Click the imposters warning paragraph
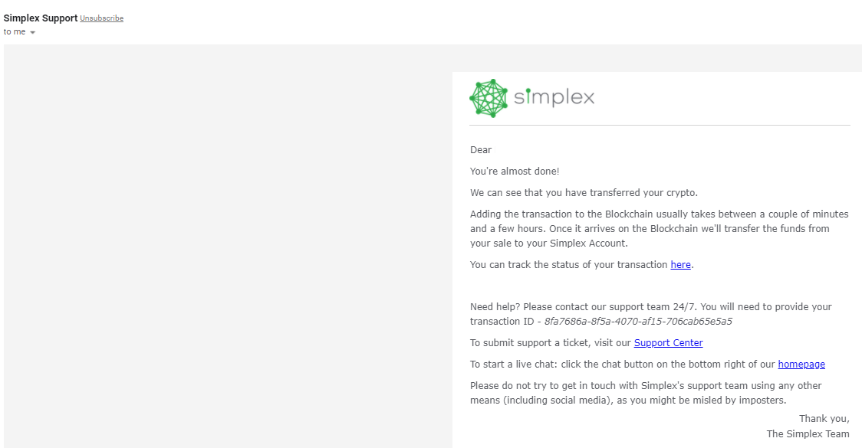 coord(645,392)
